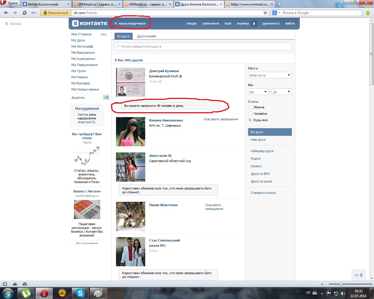Click the vk.com/friends address bar
This screenshot has height=299, width=374.
pos(167,13)
